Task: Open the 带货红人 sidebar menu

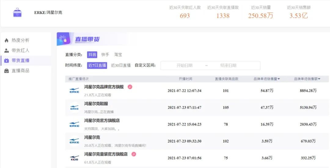Action: (x=20, y=50)
